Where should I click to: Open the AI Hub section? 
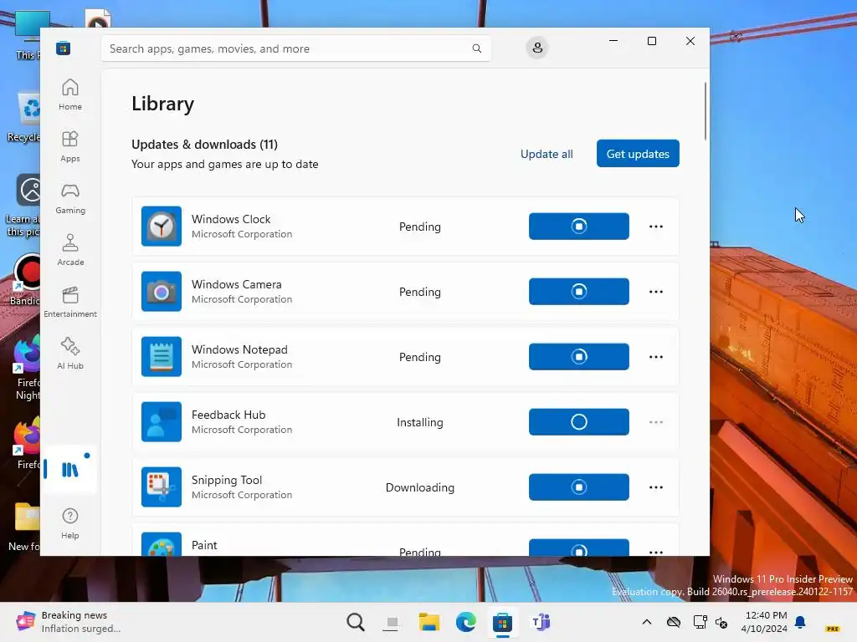coord(70,354)
